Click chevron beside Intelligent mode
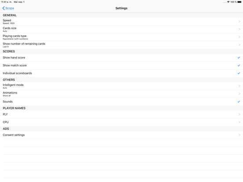This screenshot has width=243, height=182. (x=239, y=86)
